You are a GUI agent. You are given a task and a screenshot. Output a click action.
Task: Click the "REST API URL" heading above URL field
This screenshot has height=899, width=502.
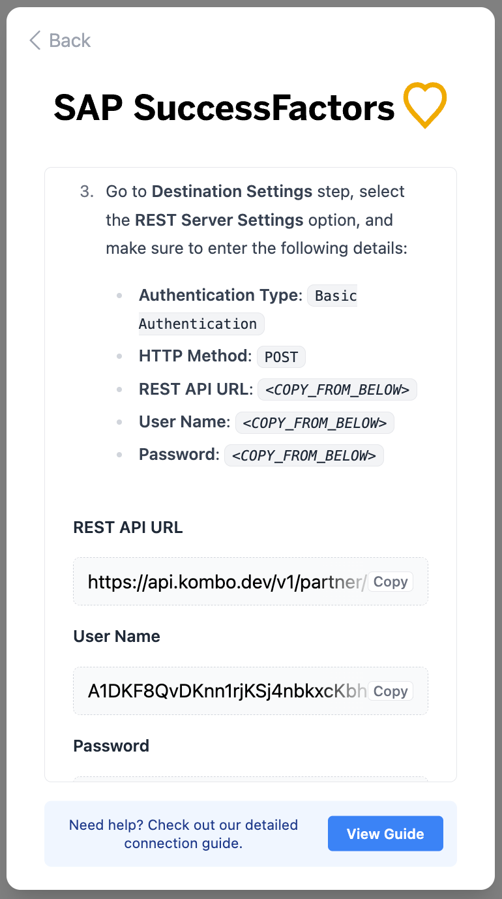128,528
